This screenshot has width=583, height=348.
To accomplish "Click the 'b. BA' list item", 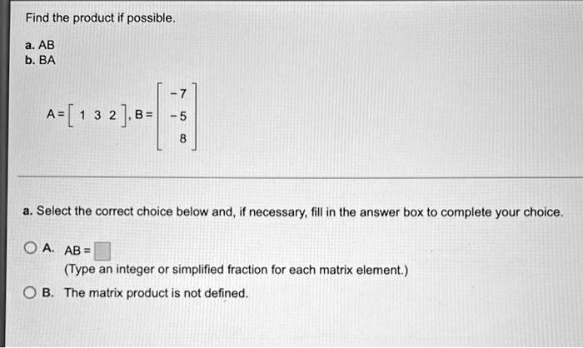I will point(40,60).
